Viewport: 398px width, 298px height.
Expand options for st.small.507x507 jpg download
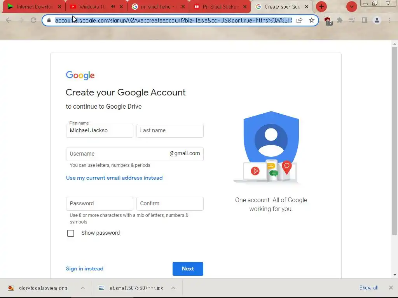173,288
